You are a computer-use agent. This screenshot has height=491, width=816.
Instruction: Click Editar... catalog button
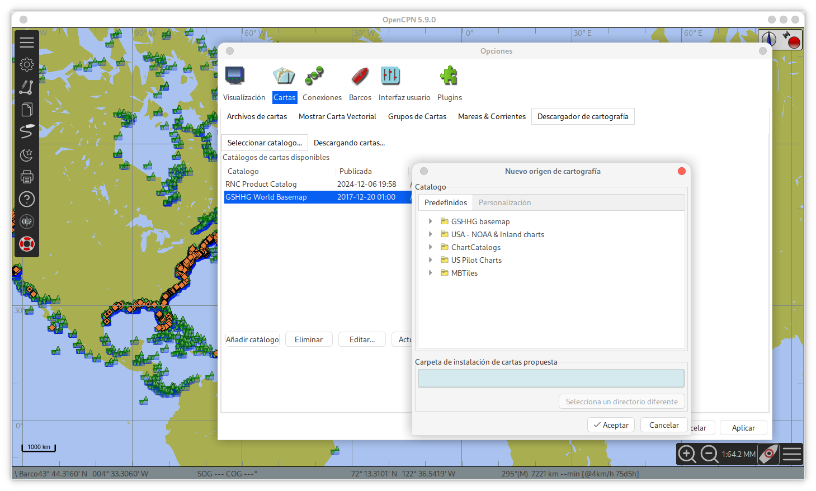click(x=362, y=339)
